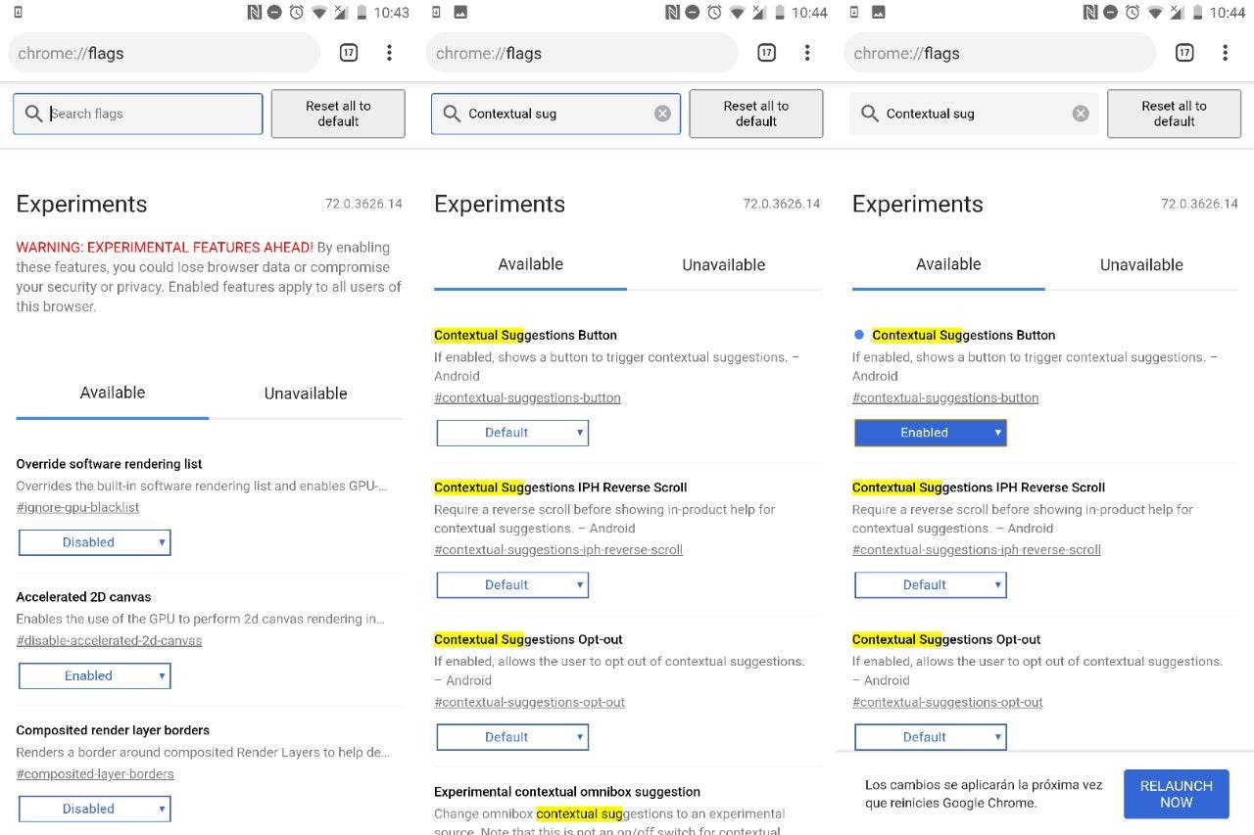Select the Available tab below the warning text
Image resolution: width=1254 pixels, height=835 pixels.
[x=113, y=393]
